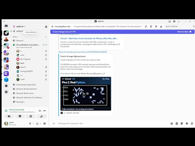The height and width of the screenshot is (146, 195).
Task: Open the danh user avatar panel
Action: point(6,123)
